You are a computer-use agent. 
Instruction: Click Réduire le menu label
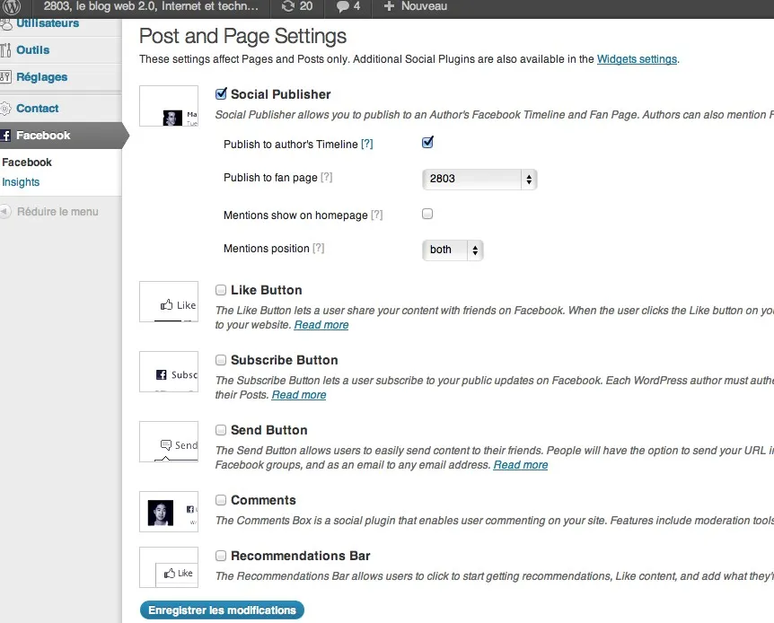(57, 211)
